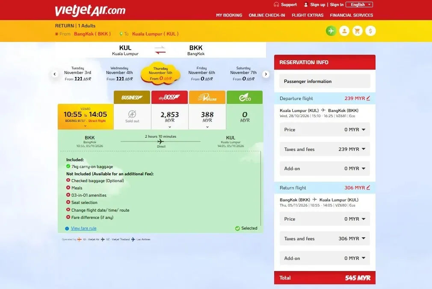The image size is (432, 289).
Task: Expand departure flight Add-on dropdown
Action: [x=325, y=168]
